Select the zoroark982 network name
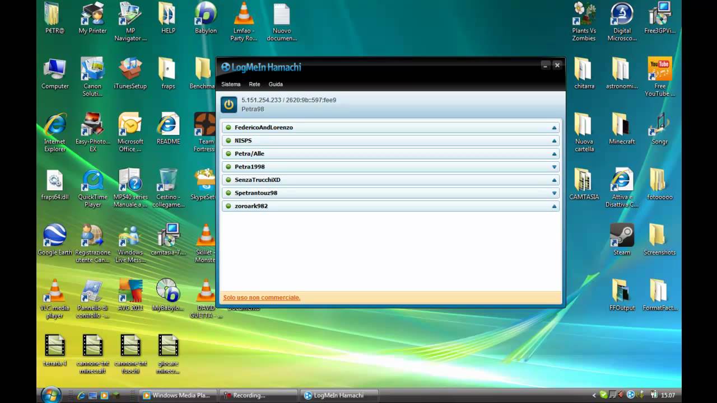 (251, 207)
